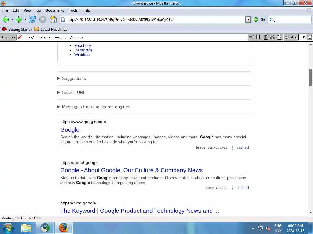Image resolution: width=313 pixels, height=234 pixels.
Task: Open the Wikidata link
Action: (82, 55)
